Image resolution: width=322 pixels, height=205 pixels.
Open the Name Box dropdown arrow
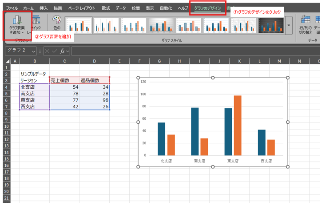tap(34, 51)
